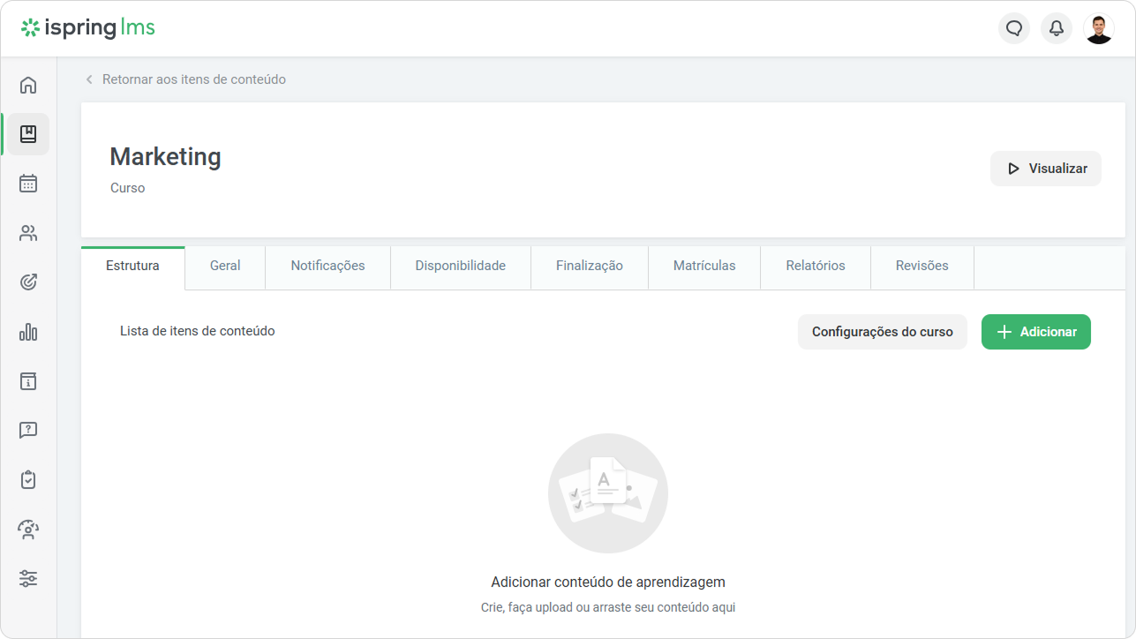1136x639 pixels.
Task: Click the notifications bell icon
Action: (x=1057, y=28)
